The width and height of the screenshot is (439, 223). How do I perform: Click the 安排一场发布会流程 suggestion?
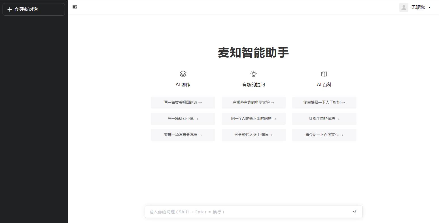pos(183,135)
